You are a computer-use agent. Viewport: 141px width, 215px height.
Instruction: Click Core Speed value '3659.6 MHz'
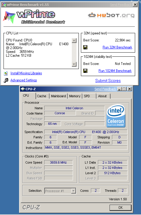point(58,162)
